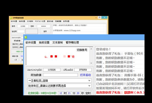The image size is (152, 103).
Task: Select log line 如果发现时间不对
Action: tap(120, 88)
